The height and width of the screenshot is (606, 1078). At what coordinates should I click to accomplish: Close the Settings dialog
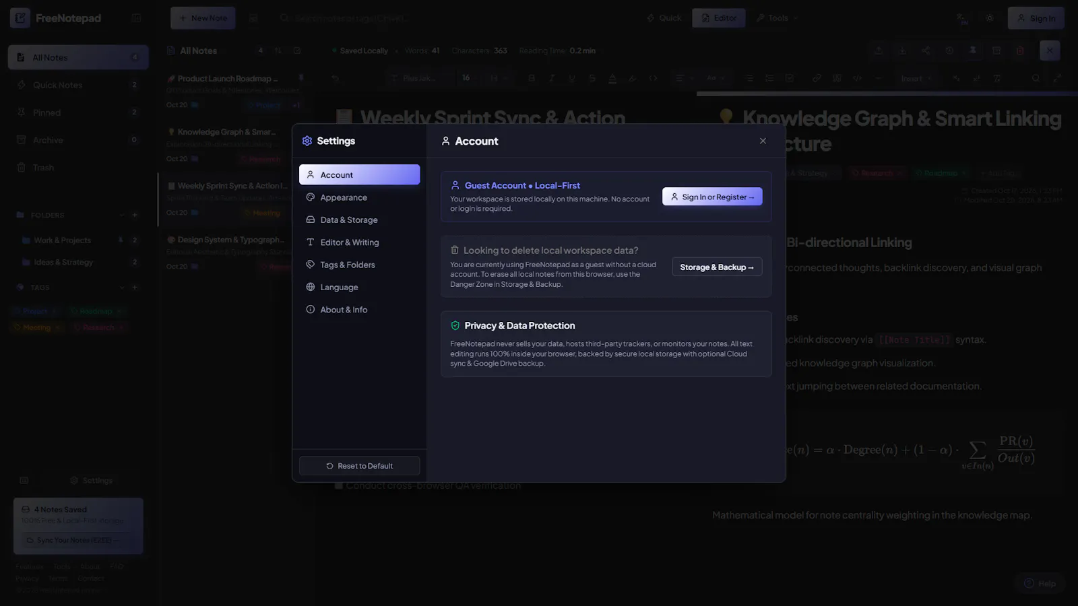click(763, 141)
